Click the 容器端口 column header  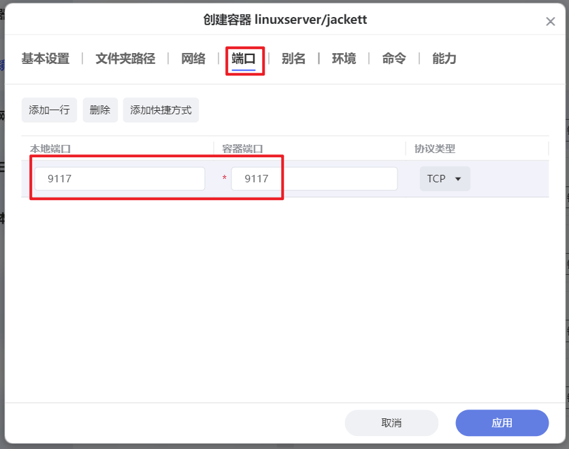242,149
